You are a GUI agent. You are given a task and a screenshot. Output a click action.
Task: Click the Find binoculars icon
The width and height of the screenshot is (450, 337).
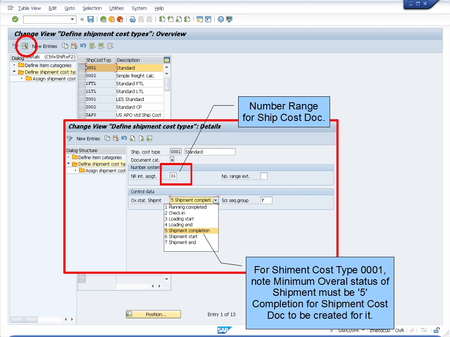[x=141, y=19]
